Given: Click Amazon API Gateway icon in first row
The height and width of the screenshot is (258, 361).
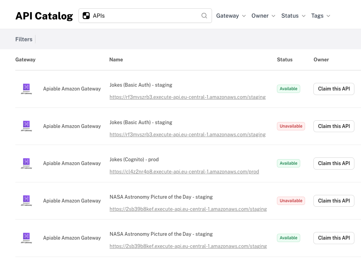Looking at the screenshot, I should click(26, 88).
